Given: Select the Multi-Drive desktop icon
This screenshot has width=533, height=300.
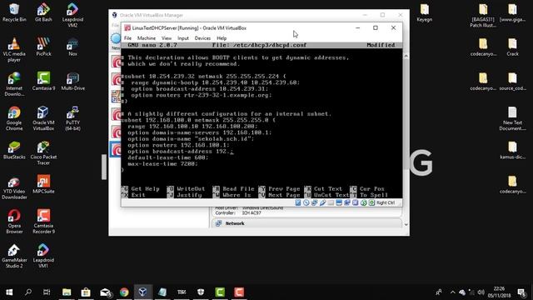Looking at the screenshot, I should 72,82.
